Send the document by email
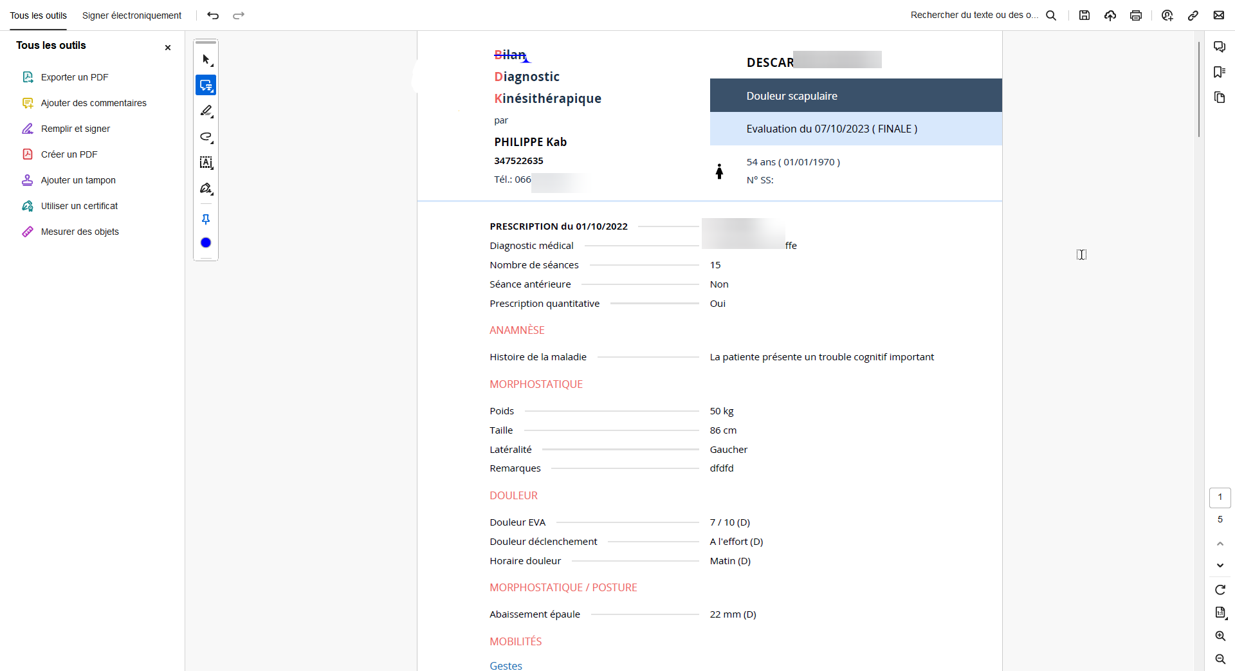The height and width of the screenshot is (671, 1235). [x=1219, y=15]
